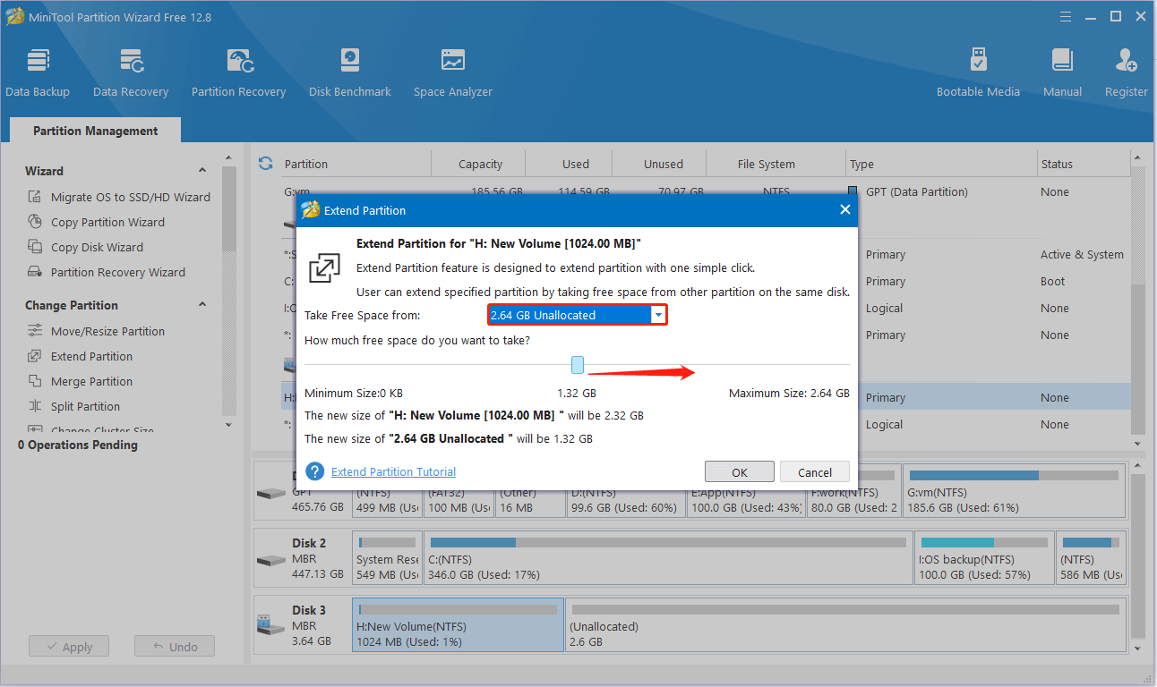Select C:(NTFS) 346.0 GB partition block
Viewport: 1157px width, 687px height.
pyautogui.click(x=668, y=557)
